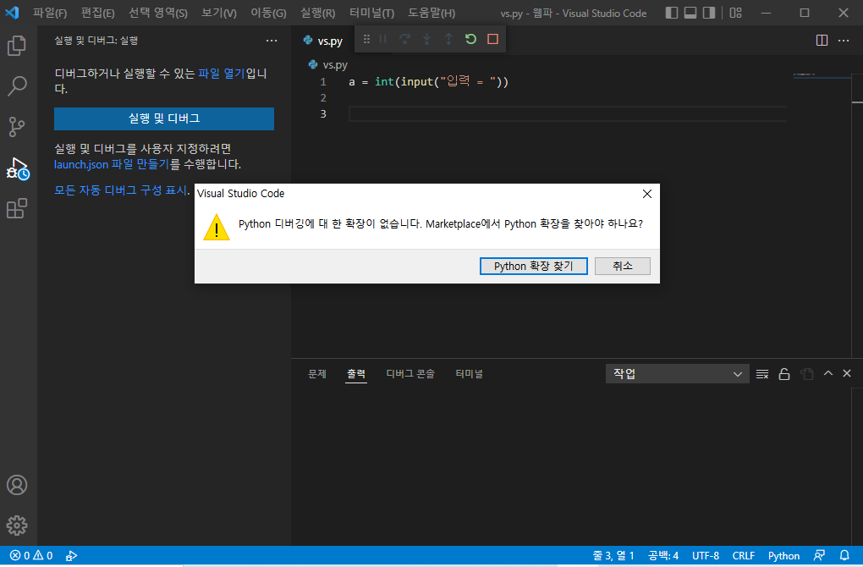Open the 파일(F) menu
The width and height of the screenshot is (863, 567).
(x=50, y=13)
